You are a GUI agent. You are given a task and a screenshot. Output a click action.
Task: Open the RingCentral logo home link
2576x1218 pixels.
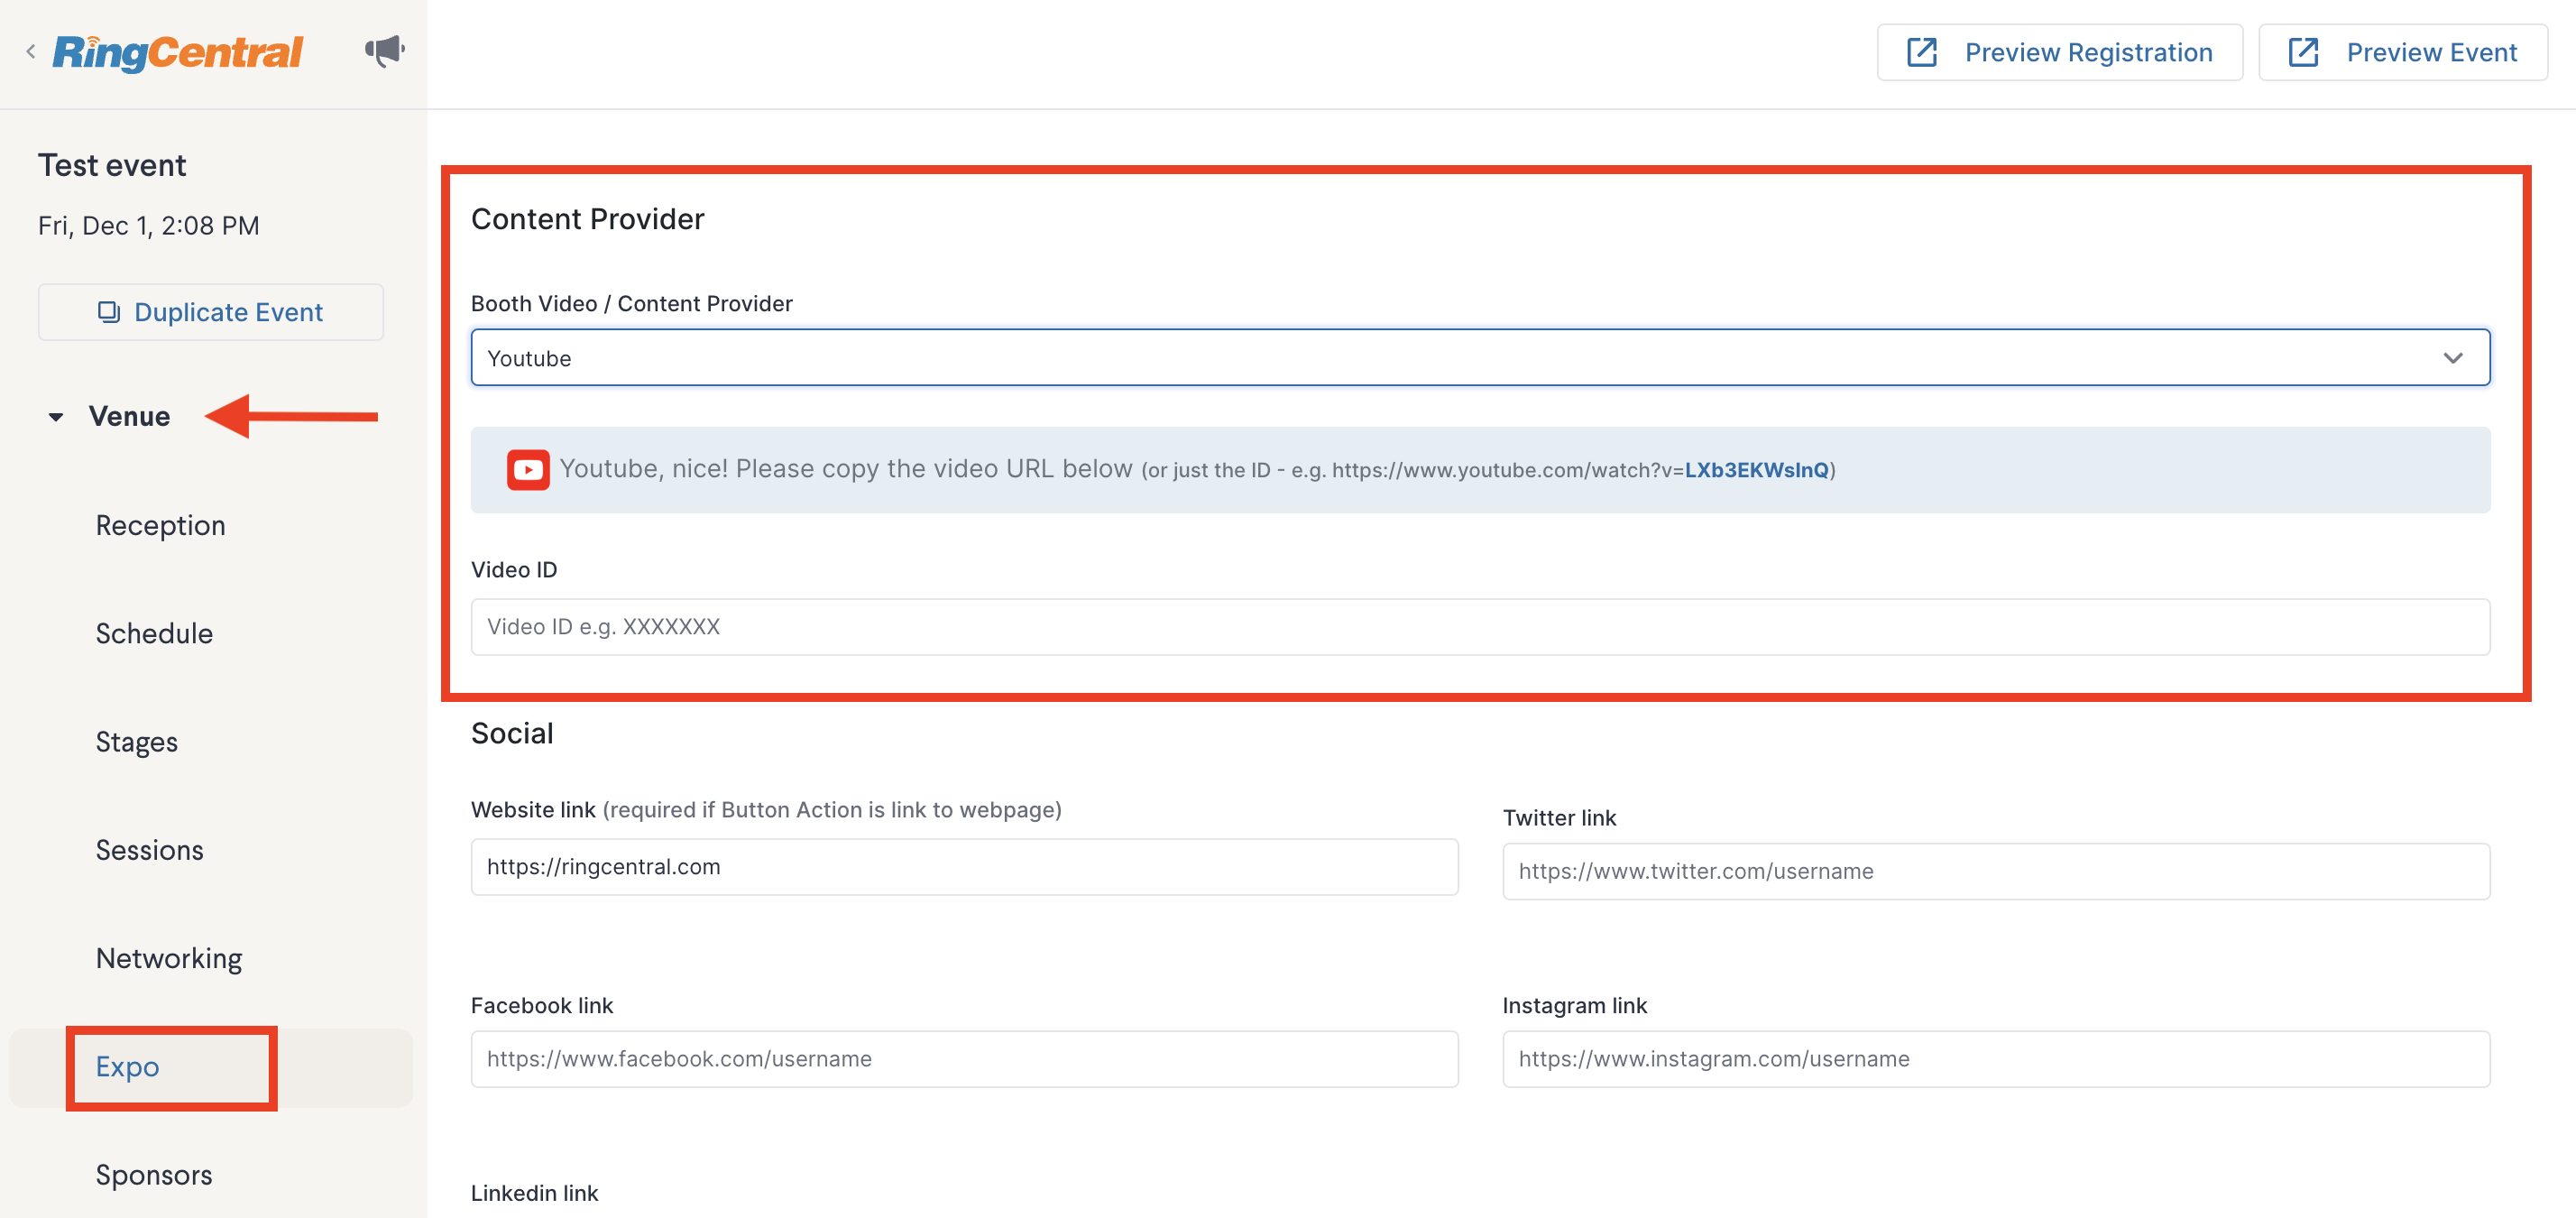177,52
